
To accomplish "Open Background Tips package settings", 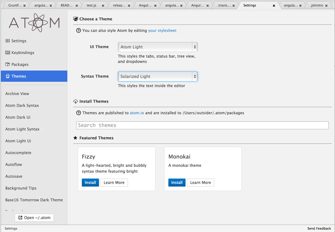I will coord(21,188).
